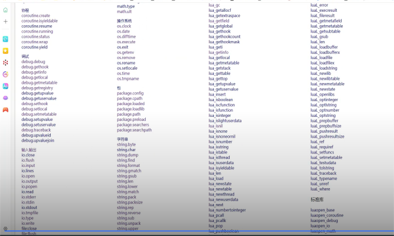Open the home icon in the sidebar
The width and height of the screenshot is (394, 236).
pyautogui.click(x=5, y=10)
